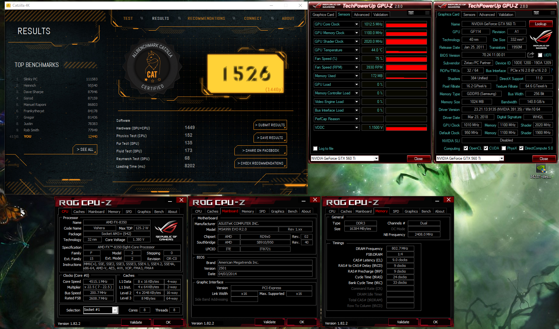This screenshot has width=559, height=329.
Task: Click SAVE RESULTS button
Action: coord(270,138)
